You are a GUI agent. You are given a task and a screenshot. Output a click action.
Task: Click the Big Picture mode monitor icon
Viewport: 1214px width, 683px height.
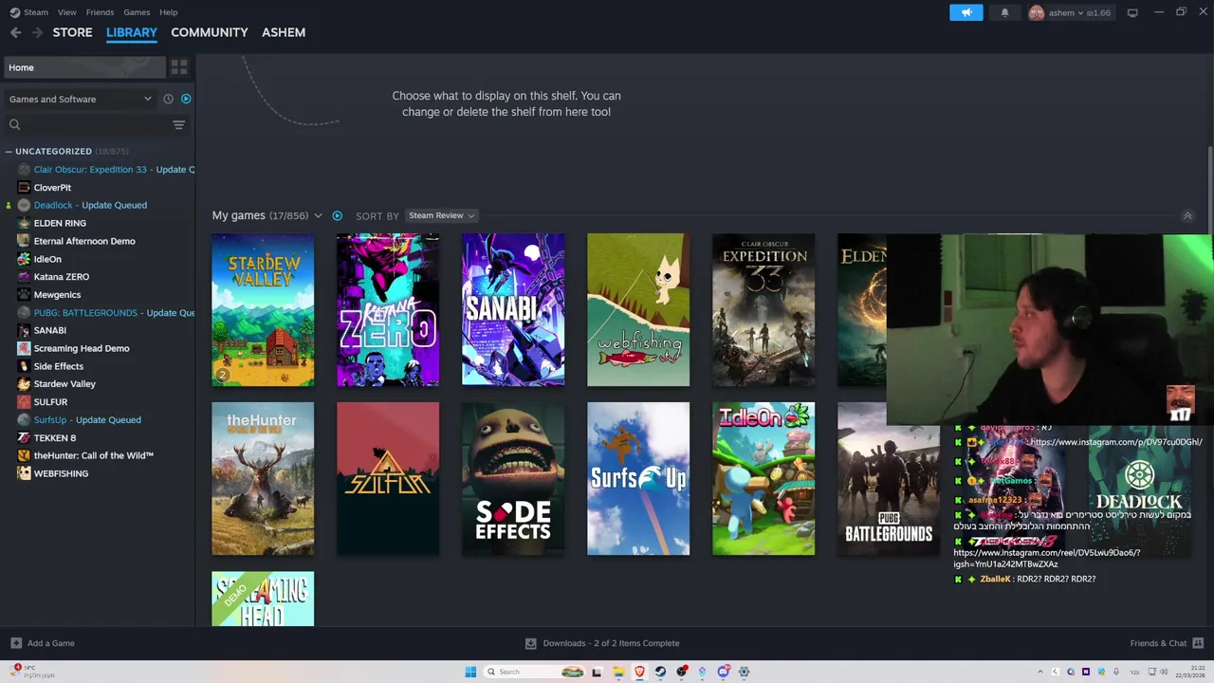[1132, 12]
